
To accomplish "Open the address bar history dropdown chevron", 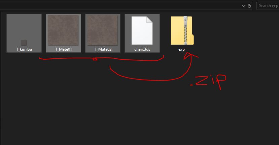I will tap(244, 6).
